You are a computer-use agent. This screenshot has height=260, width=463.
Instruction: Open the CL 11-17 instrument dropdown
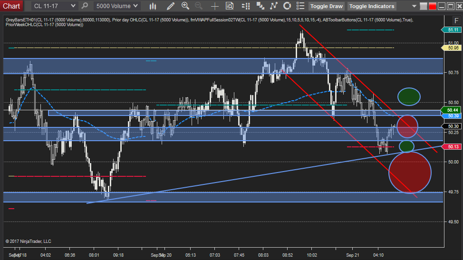click(55, 6)
